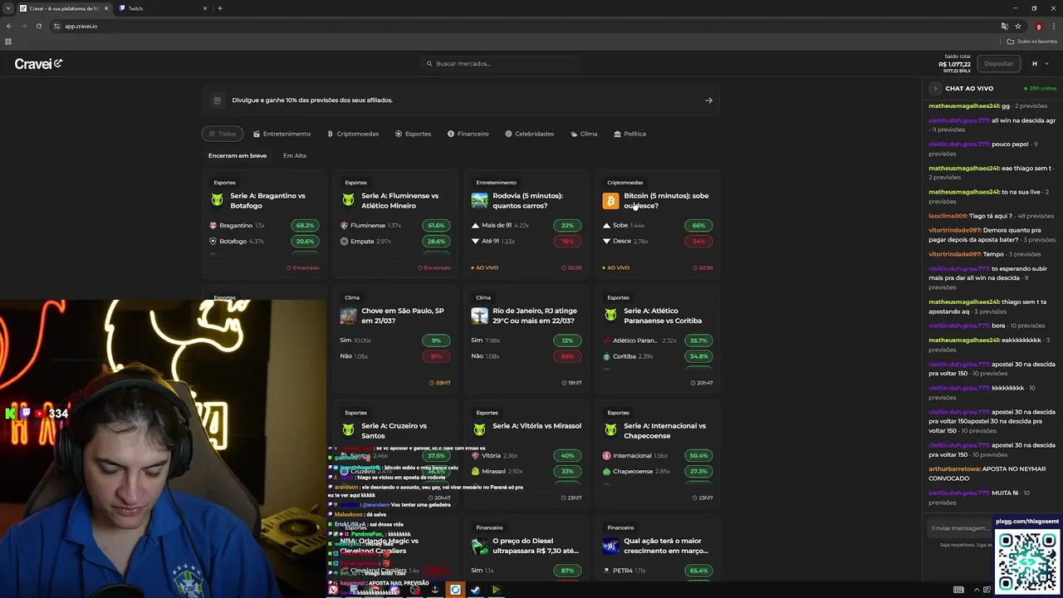Viewport: 1063px width, 598px height.
Task: Pick Bitcoin Desce 34% button
Action: click(x=698, y=241)
